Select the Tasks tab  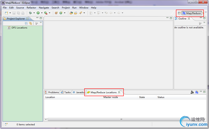[x=66, y=92]
